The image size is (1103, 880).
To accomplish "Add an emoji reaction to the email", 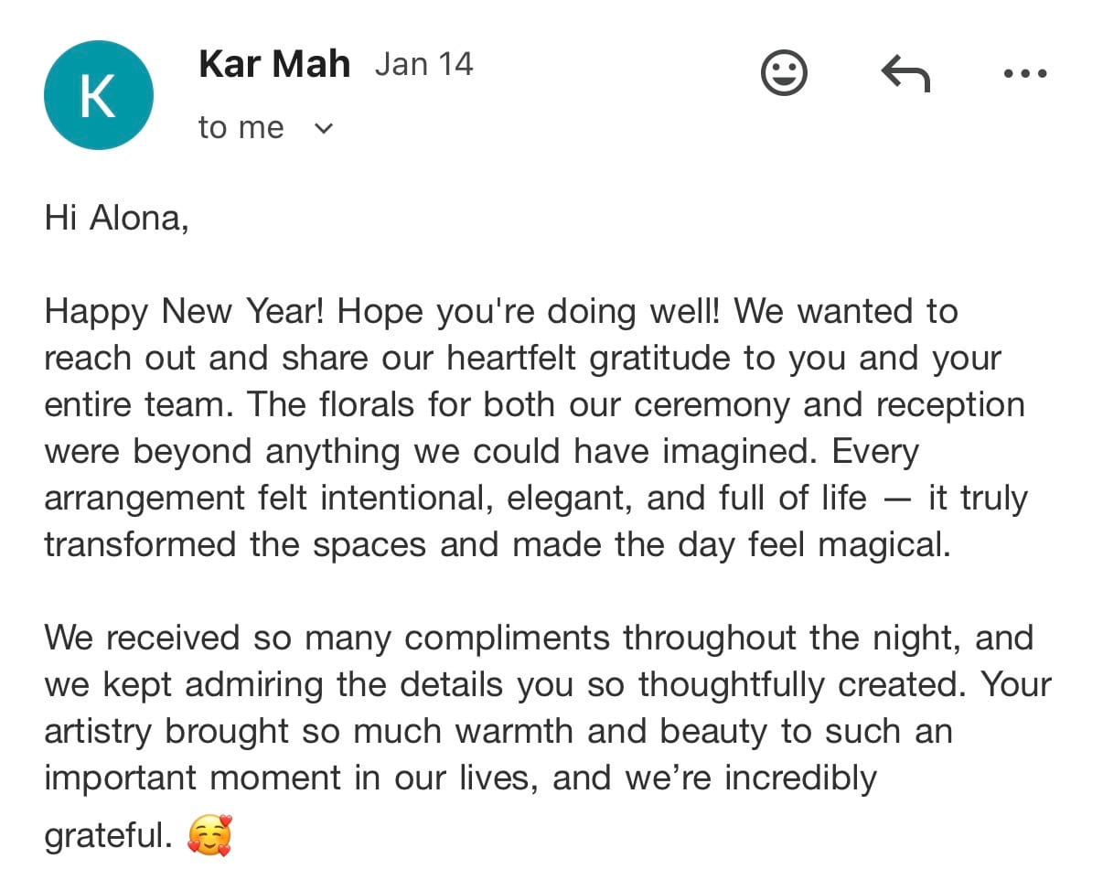I will coord(784,73).
